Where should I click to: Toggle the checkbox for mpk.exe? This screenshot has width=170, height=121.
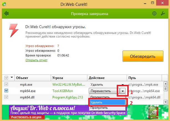click(6, 84)
